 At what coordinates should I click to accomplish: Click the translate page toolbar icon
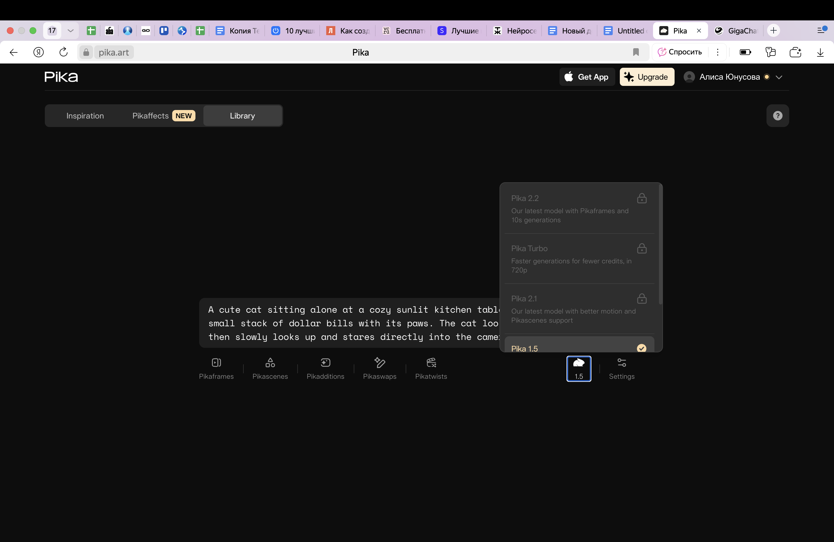click(x=770, y=52)
